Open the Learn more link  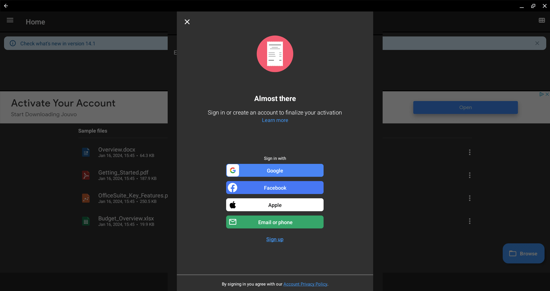tap(275, 120)
